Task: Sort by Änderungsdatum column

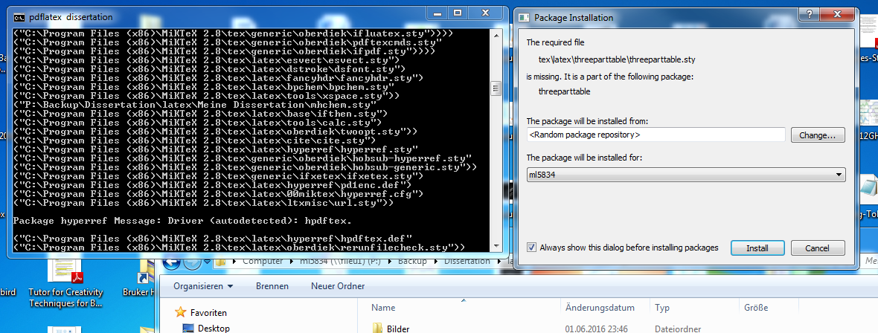Action: (600, 308)
